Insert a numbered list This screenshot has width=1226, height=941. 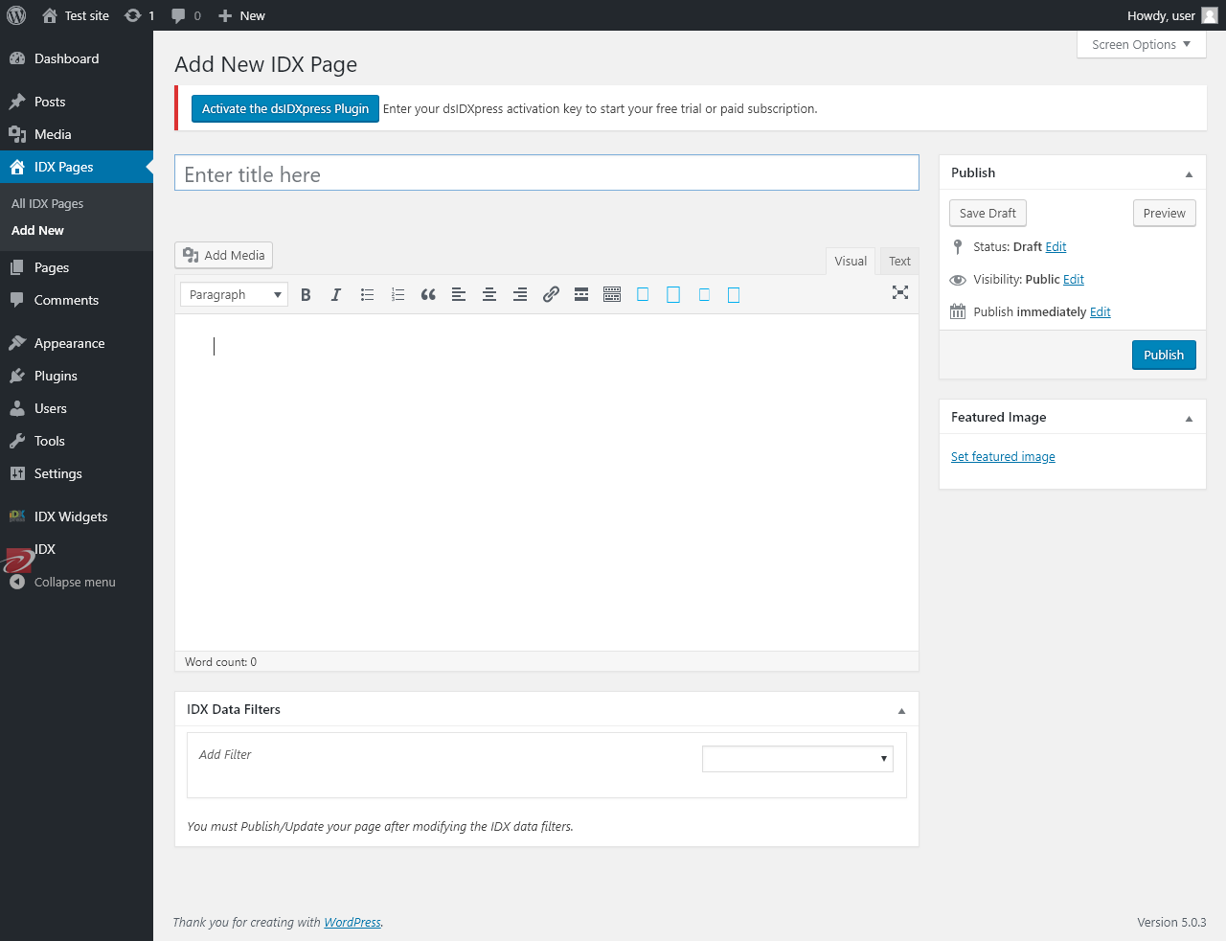(x=397, y=294)
